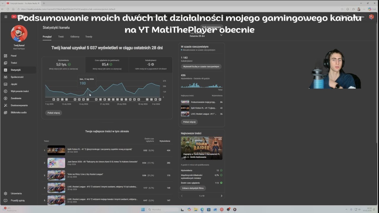Click the Mario channel avatar
The width and height of the screenshot is (379, 213).
(x=19, y=33)
